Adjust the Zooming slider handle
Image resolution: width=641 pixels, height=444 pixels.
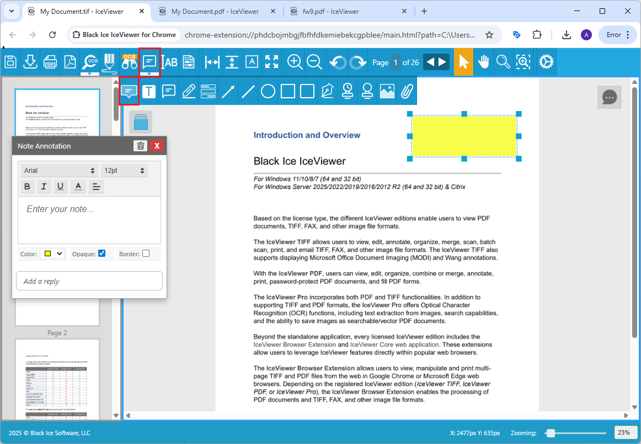coord(551,433)
